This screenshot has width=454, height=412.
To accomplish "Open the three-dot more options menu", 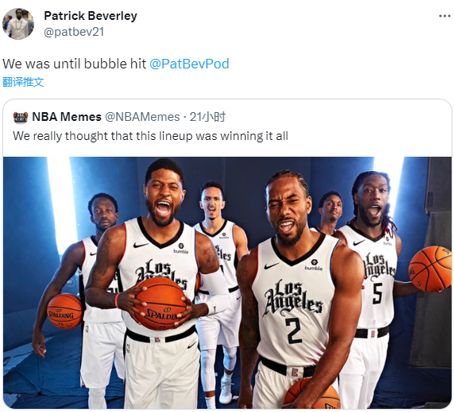I will 444,16.
